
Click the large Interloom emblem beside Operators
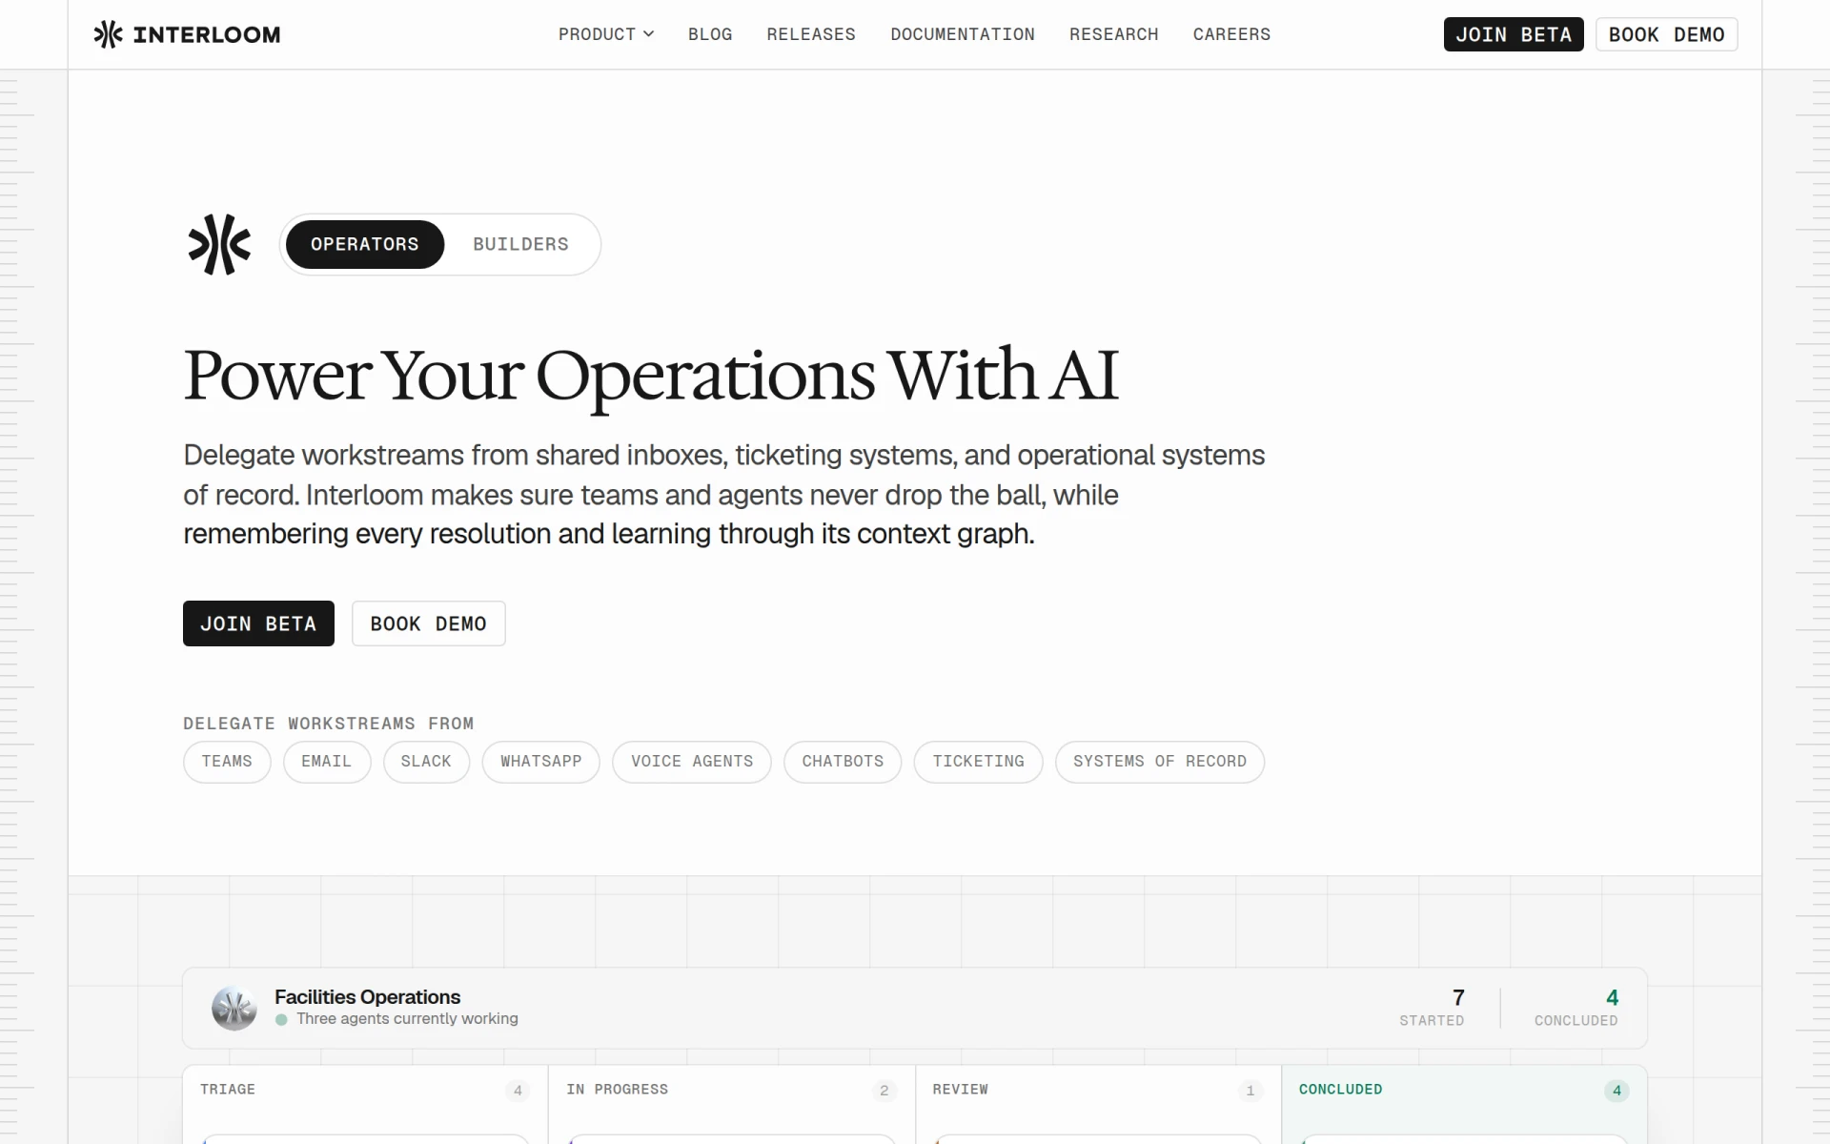(x=219, y=245)
